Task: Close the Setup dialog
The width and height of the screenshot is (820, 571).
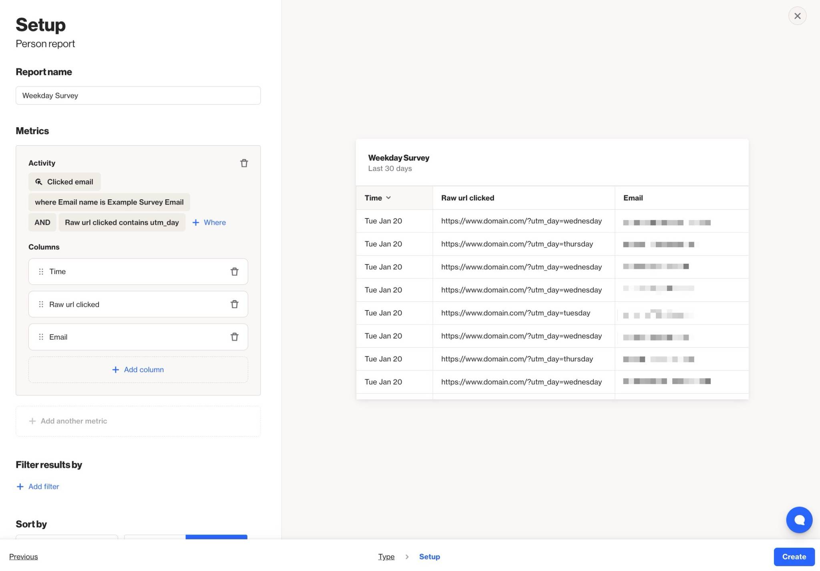Action: tap(797, 16)
